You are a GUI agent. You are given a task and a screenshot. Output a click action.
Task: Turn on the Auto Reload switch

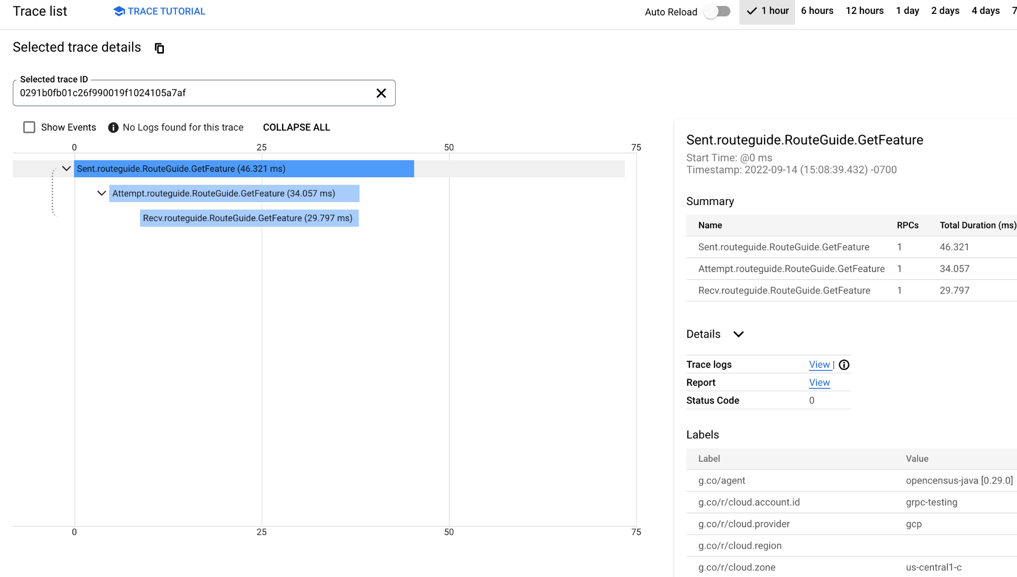click(717, 11)
